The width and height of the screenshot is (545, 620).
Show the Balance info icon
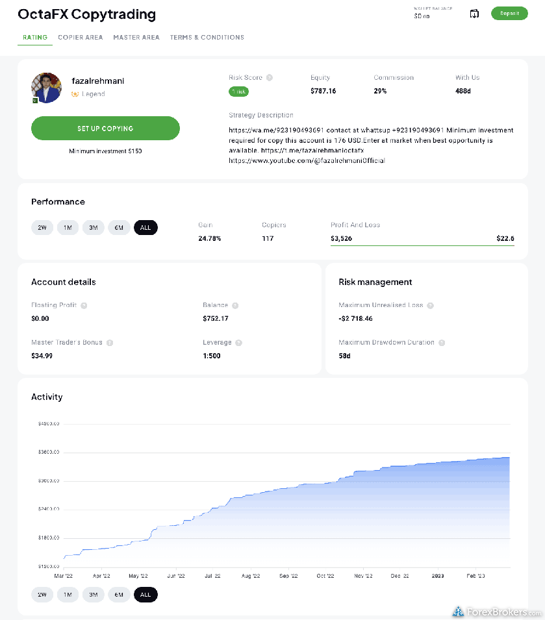click(x=235, y=306)
